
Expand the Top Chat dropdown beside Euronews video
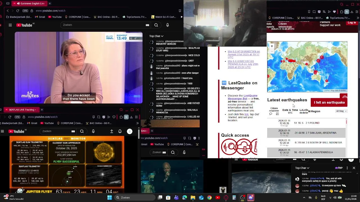click(156, 36)
